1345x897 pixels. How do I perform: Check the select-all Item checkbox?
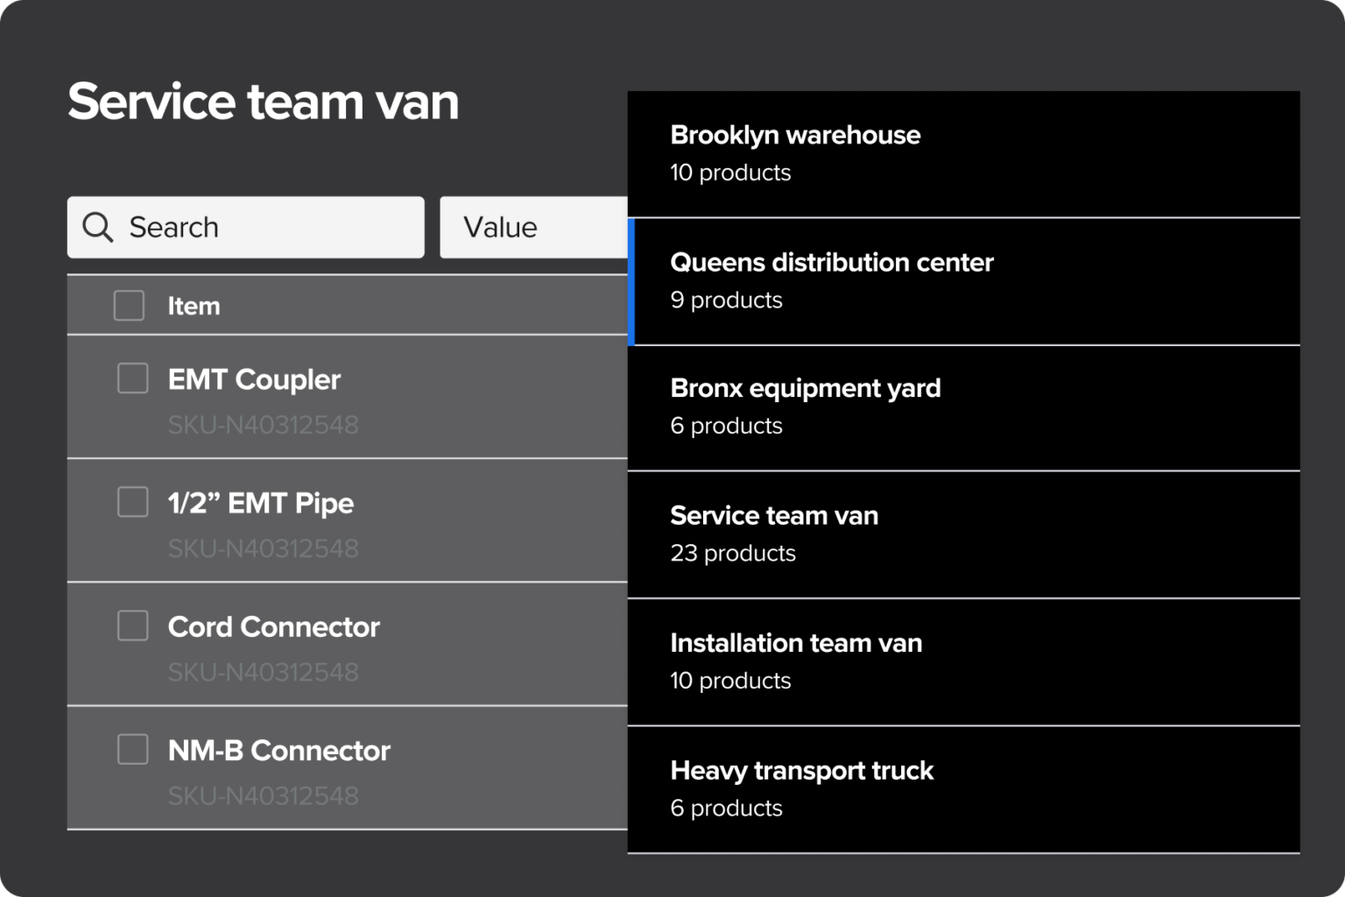coord(129,306)
